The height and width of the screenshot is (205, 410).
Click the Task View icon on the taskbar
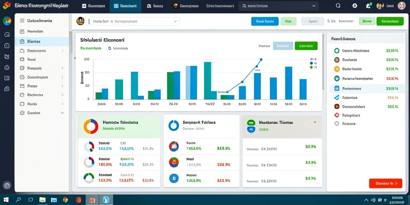[30, 200]
